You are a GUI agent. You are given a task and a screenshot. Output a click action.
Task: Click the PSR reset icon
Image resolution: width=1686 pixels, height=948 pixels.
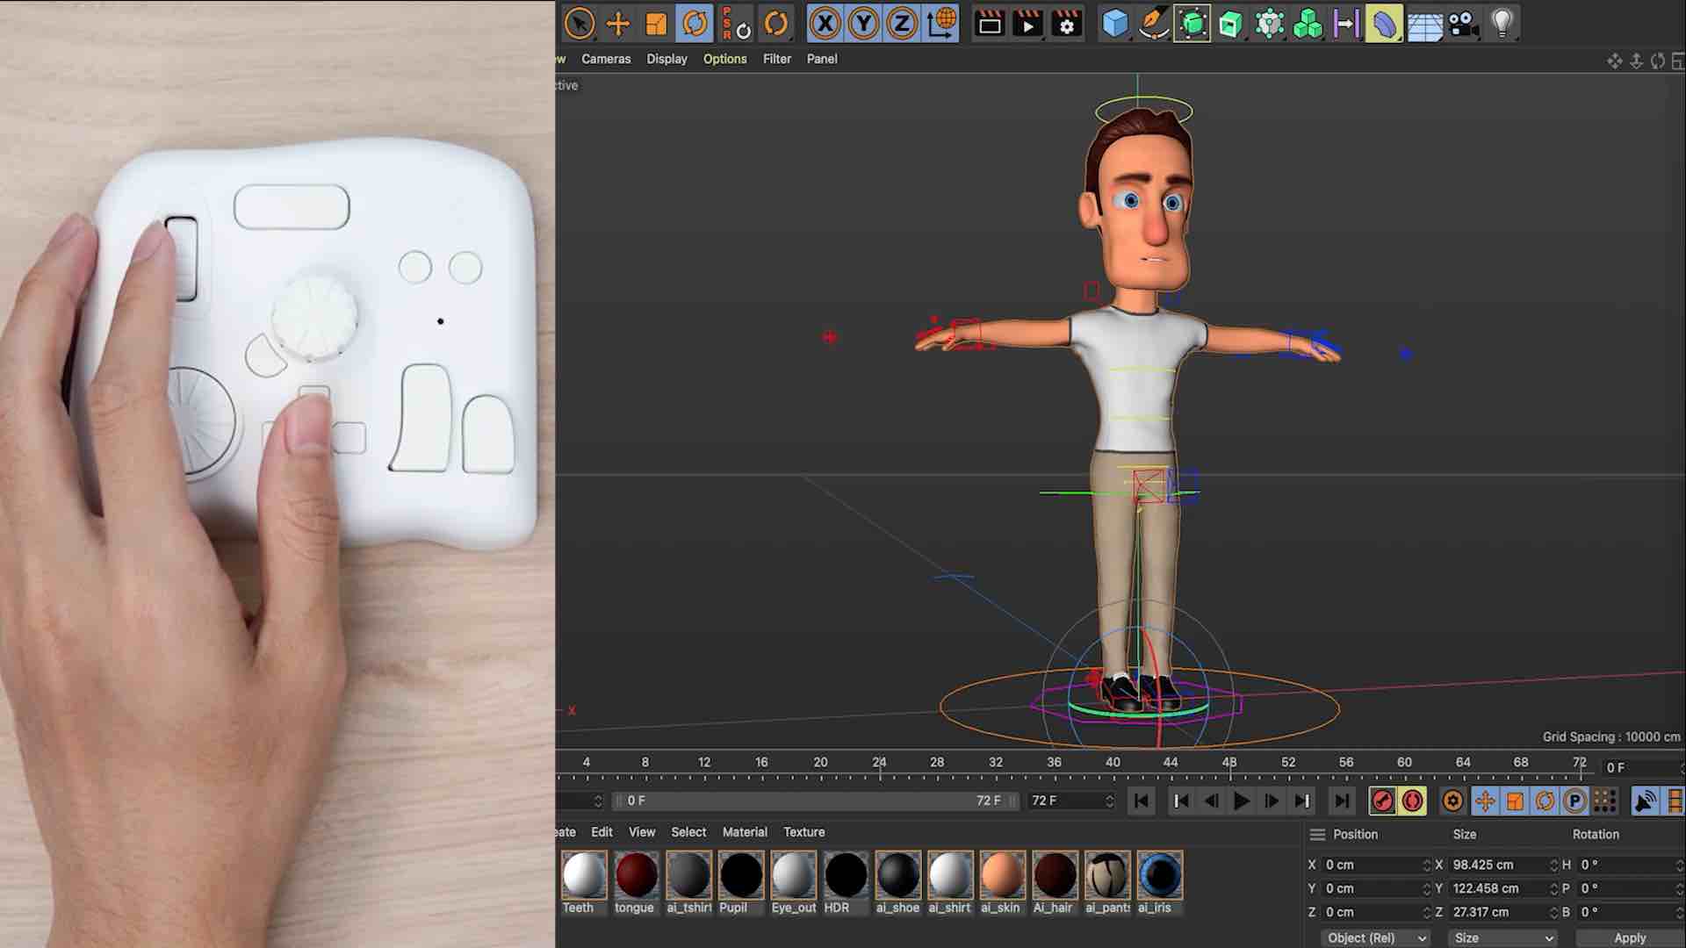coord(736,24)
